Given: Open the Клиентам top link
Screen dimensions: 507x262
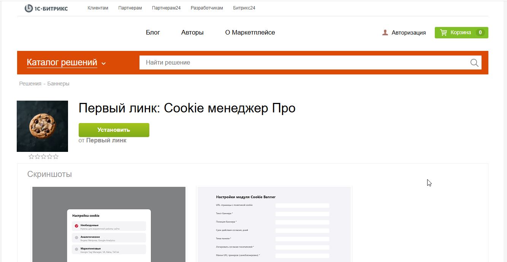Looking at the screenshot, I should click(98, 8).
